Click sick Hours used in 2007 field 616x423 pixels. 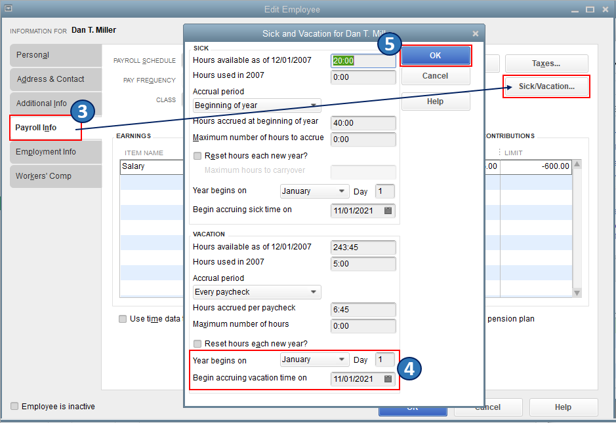point(363,77)
